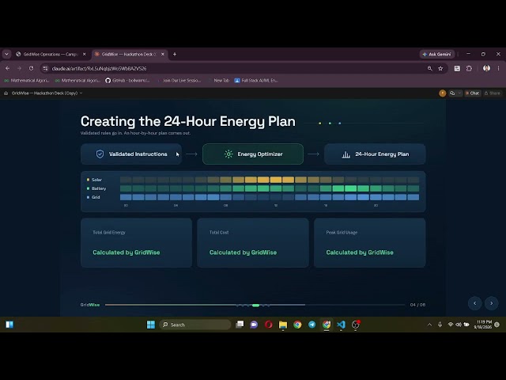Click the browser forward arrow
506x380 pixels.
coord(19,69)
